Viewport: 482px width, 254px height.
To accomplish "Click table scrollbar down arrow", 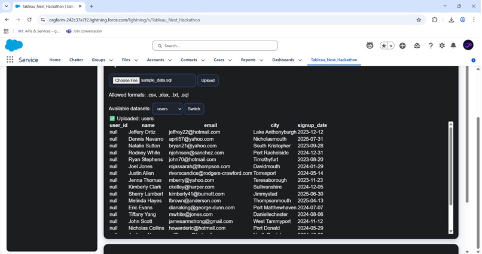I will (451, 231).
